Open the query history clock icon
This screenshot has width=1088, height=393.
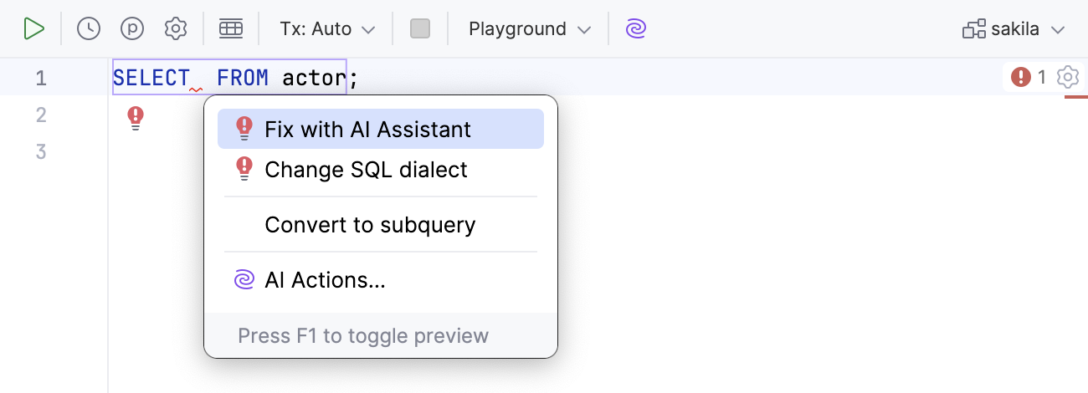pos(89,29)
